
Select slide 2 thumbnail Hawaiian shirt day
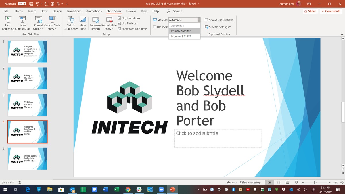coord(28,78)
